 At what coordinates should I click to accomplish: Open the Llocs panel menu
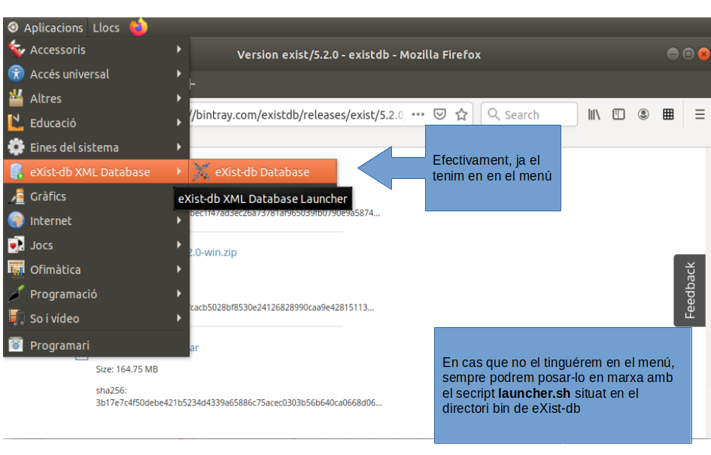(x=106, y=28)
